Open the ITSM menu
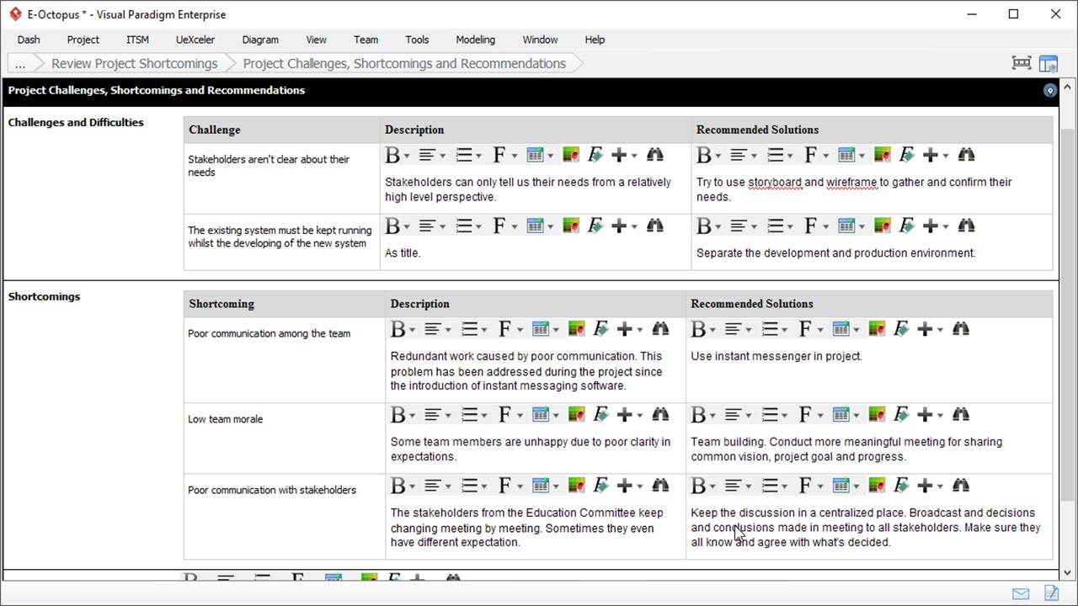Image resolution: width=1078 pixels, height=606 pixels. click(137, 40)
